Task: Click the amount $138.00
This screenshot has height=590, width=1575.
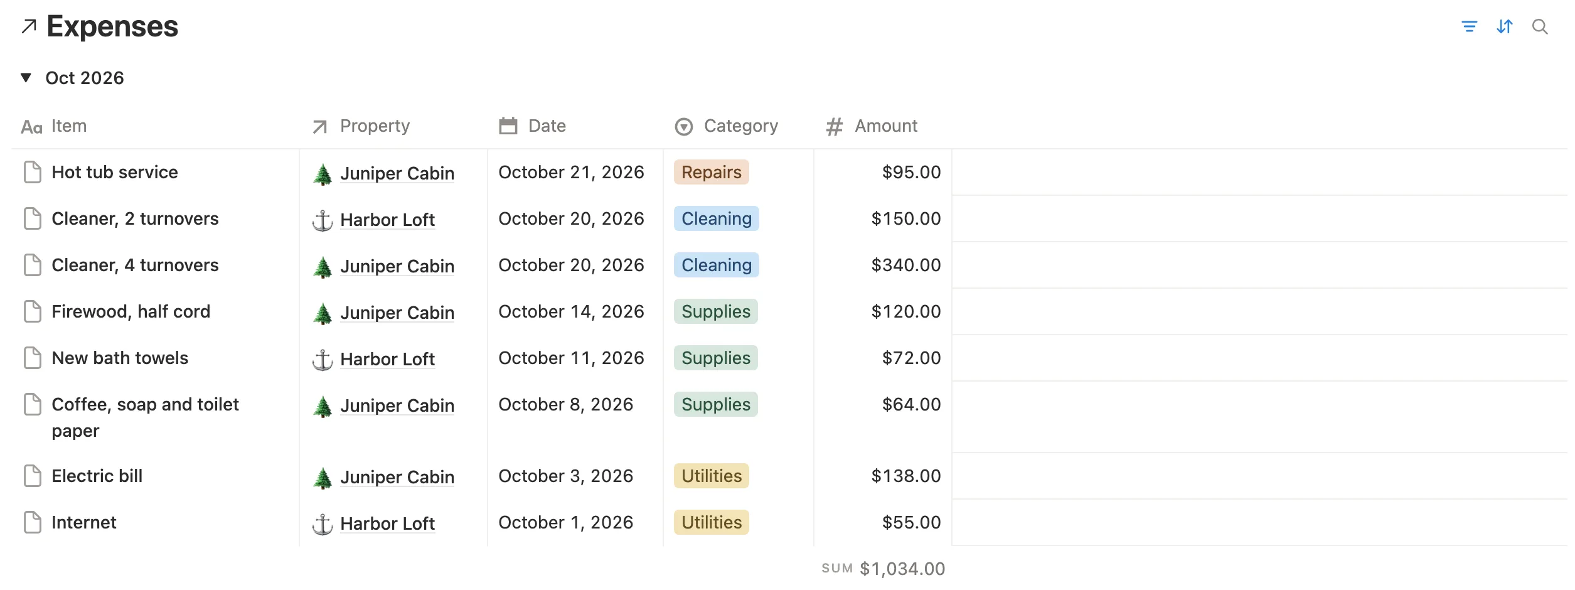Action: pos(906,476)
